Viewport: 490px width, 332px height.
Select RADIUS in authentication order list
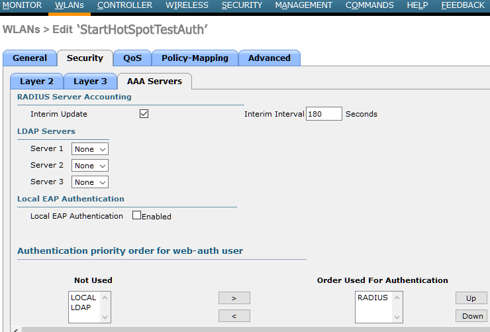coord(372,298)
